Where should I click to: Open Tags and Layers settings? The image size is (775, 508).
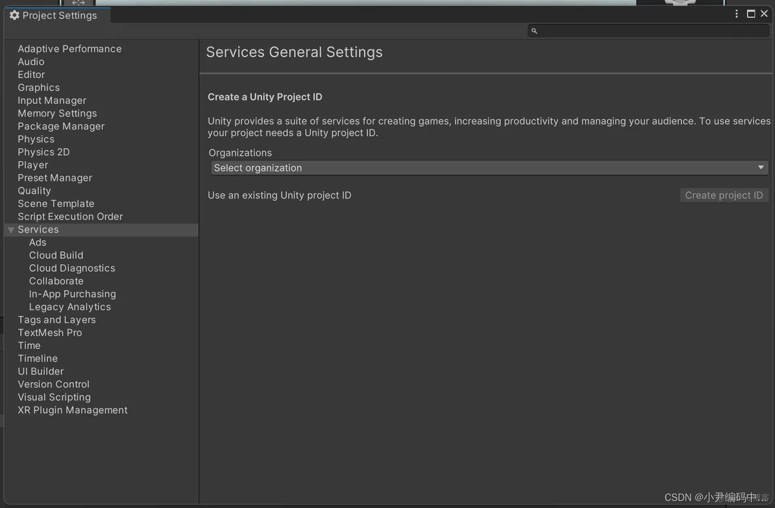57,319
